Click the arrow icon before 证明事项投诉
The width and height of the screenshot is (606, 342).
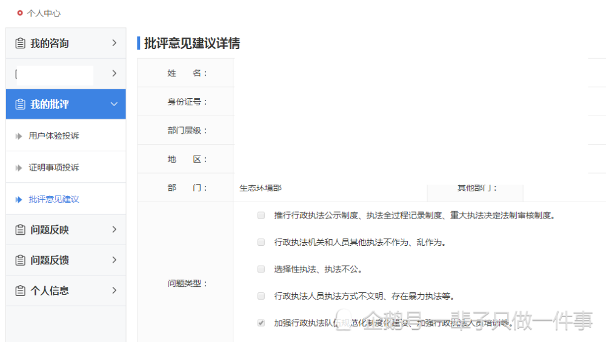pos(19,168)
